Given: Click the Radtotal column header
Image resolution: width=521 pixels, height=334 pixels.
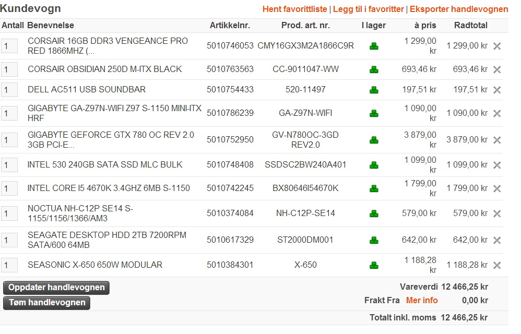Looking at the screenshot, I should [x=470, y=26].
